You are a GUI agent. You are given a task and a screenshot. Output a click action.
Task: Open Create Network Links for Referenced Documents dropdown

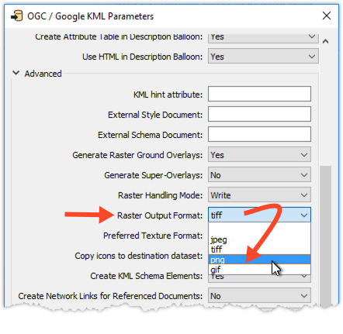(x=259, y=296)
